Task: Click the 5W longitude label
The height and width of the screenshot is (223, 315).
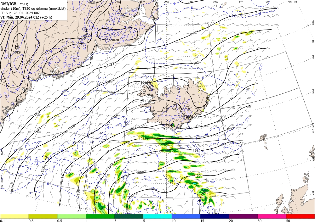Action: point(241,2)
